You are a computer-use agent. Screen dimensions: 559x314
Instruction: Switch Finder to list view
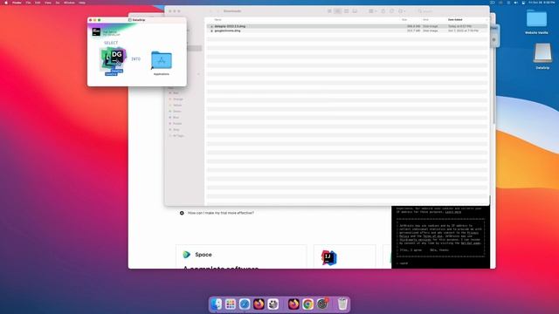coord(338,11)
